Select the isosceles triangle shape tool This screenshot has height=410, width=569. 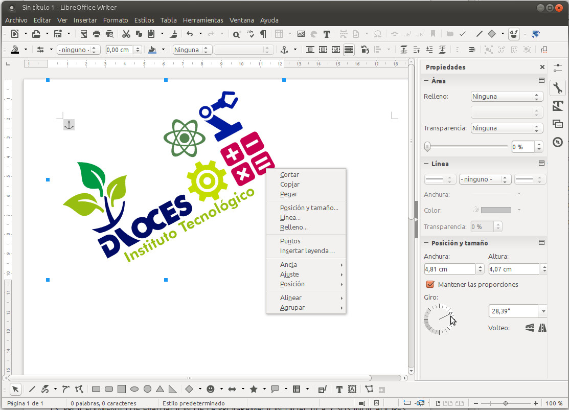160,390
